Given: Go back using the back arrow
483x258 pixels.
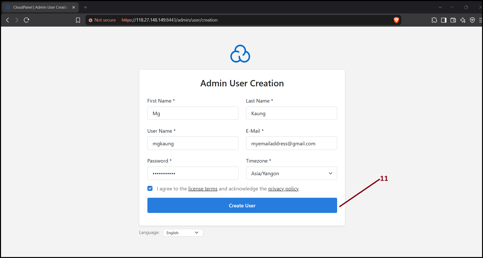Looking at the screenshot, I should coord(8,20).
